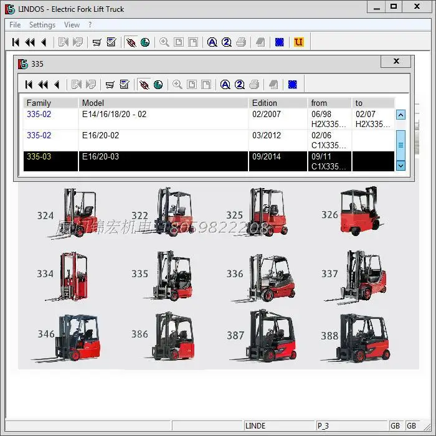Screen dimensions: 436x436
Task: Click the Model column header
Action: pyautogui.click(x=163, y=103)
